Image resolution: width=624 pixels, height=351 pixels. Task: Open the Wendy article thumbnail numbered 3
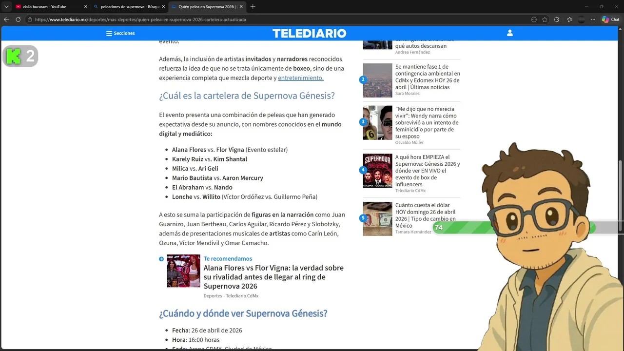tap(377, 123)
